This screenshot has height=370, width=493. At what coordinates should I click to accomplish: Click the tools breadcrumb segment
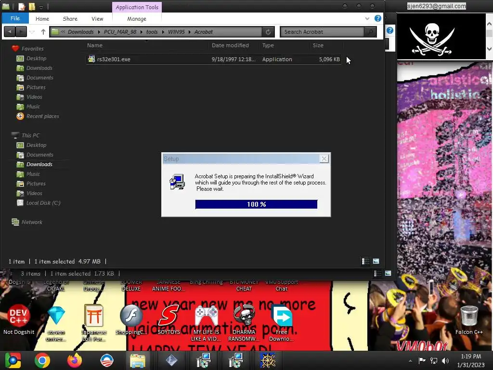coord(152,32)
